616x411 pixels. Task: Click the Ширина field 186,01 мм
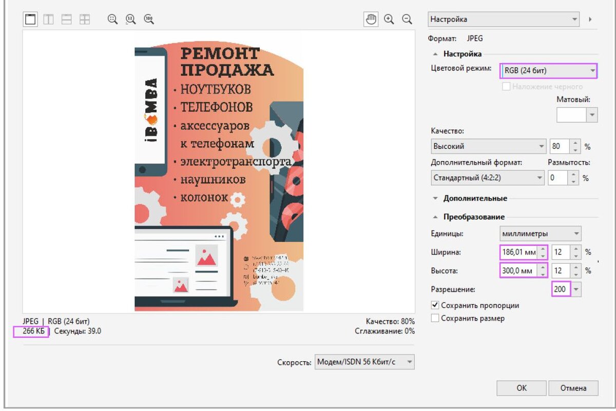(x=518, y=252)
